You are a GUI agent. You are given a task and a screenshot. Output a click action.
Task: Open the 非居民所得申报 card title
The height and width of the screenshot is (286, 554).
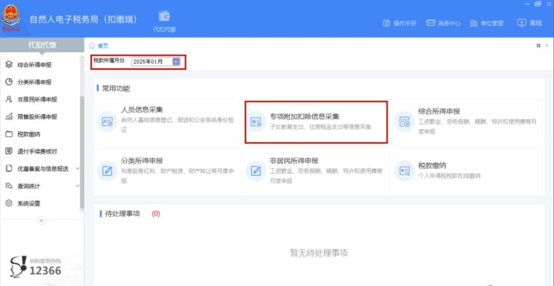click(294, 160)
